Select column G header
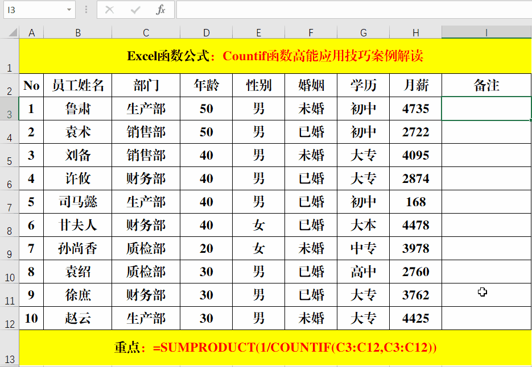This screenshot has height=367, width=532. point(364,32)
